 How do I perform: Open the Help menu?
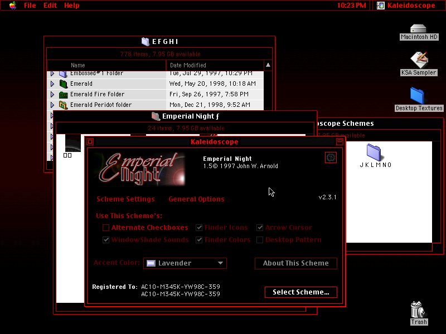[72, 6]
